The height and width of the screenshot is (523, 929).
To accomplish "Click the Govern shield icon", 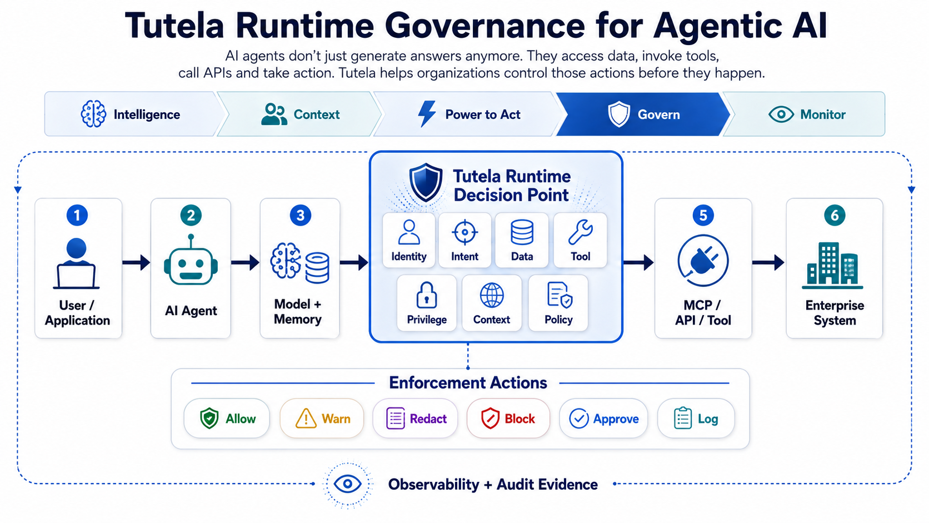I will [x=619, y=114].
